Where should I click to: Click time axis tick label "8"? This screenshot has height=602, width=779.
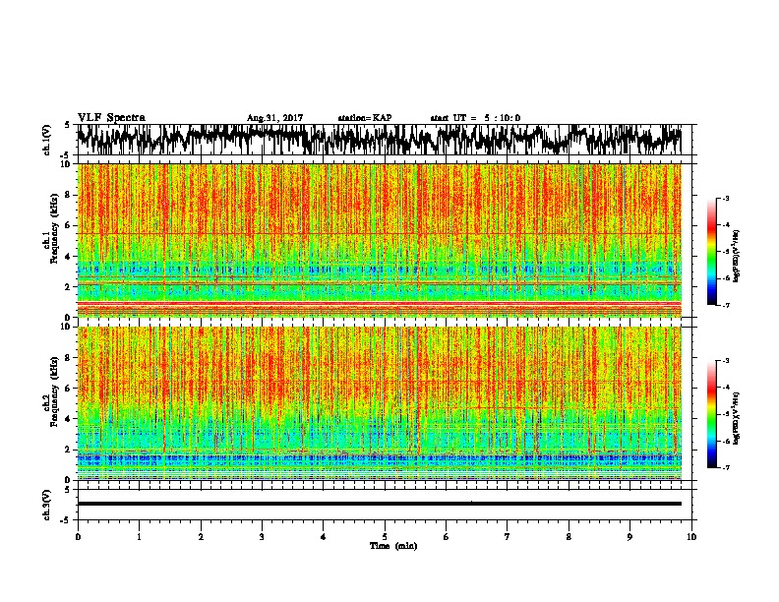click(569, 537)
